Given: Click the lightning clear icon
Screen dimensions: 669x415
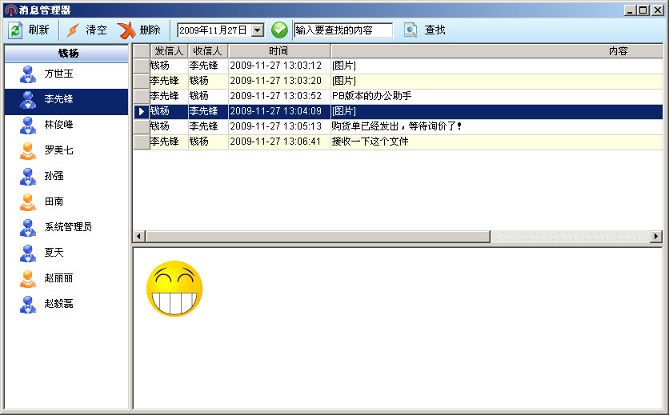Looking at the screenshot, I should click(x=73, y=30).
